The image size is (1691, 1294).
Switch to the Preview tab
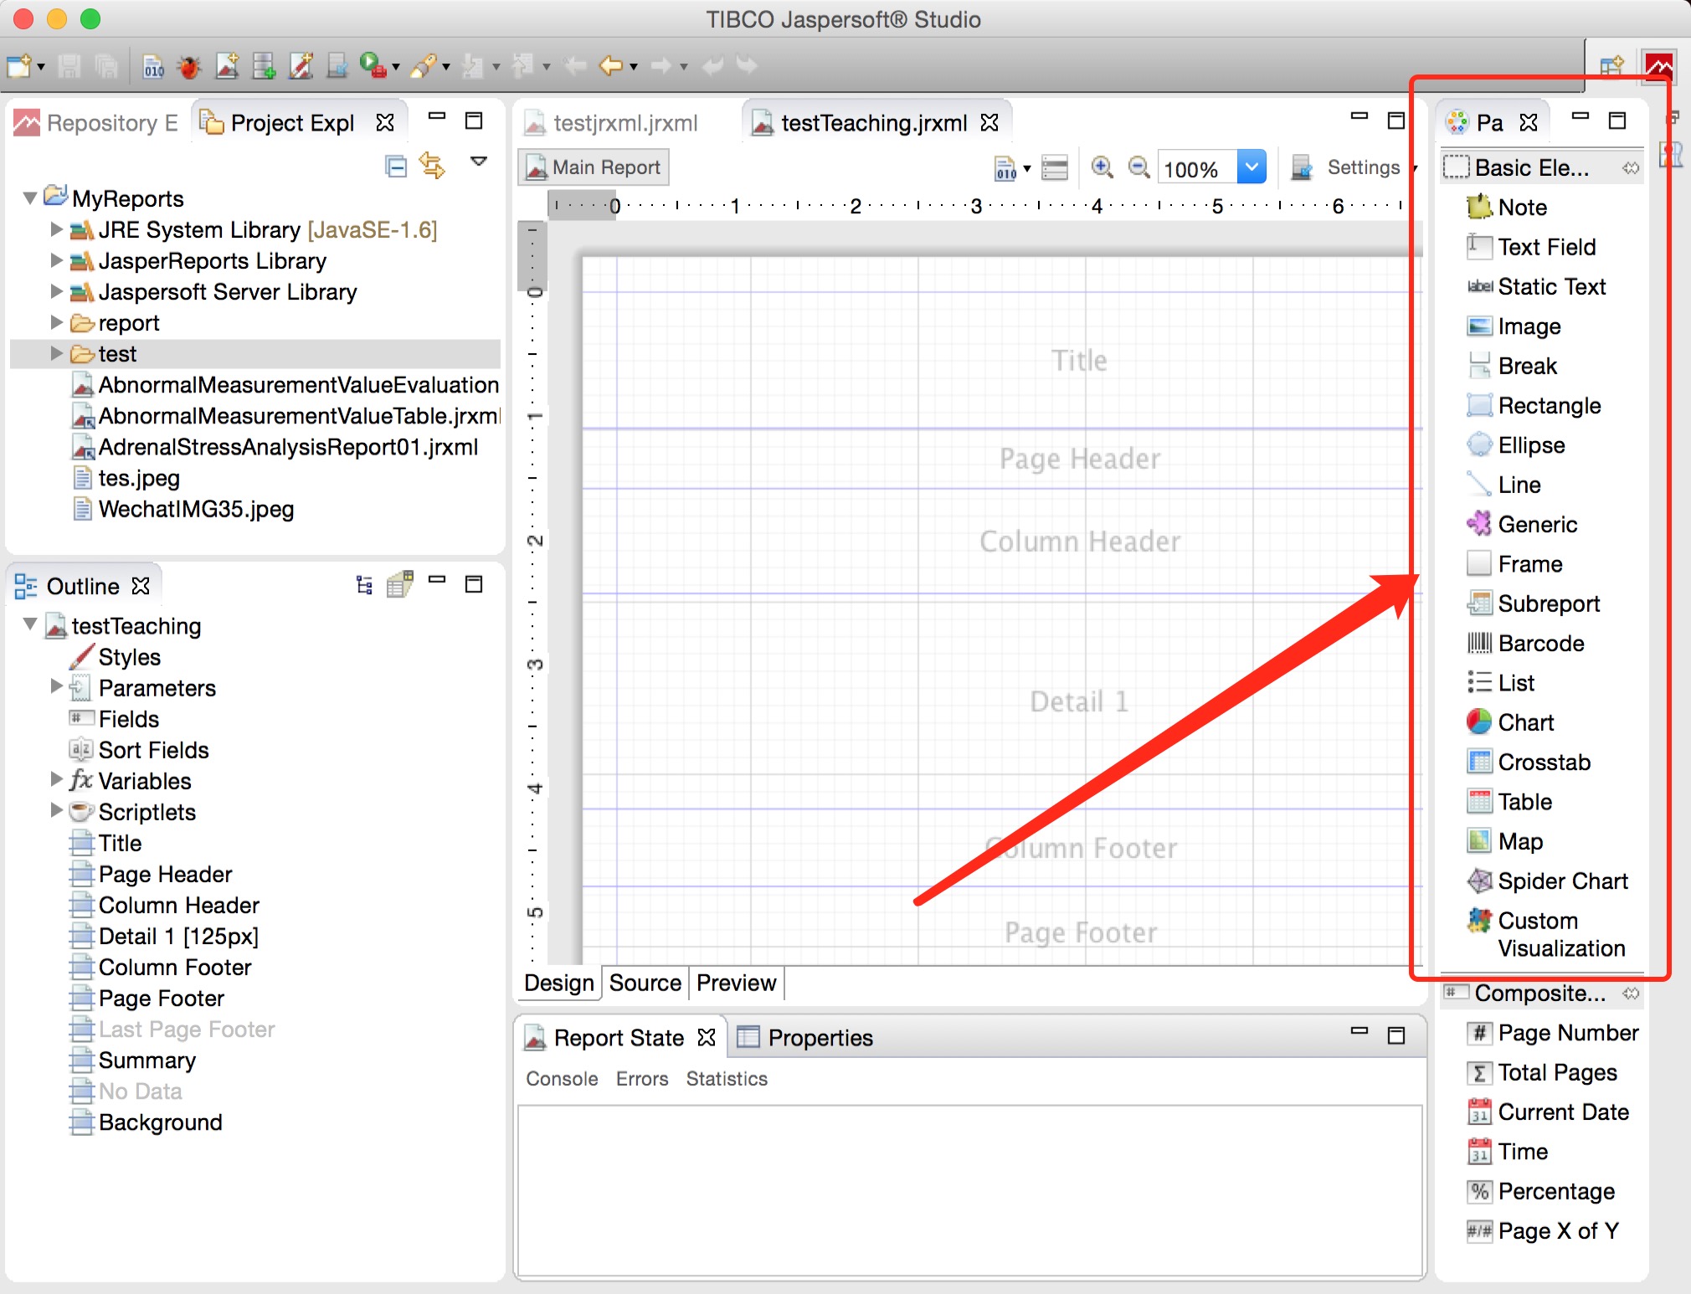(x=736, y=983)
